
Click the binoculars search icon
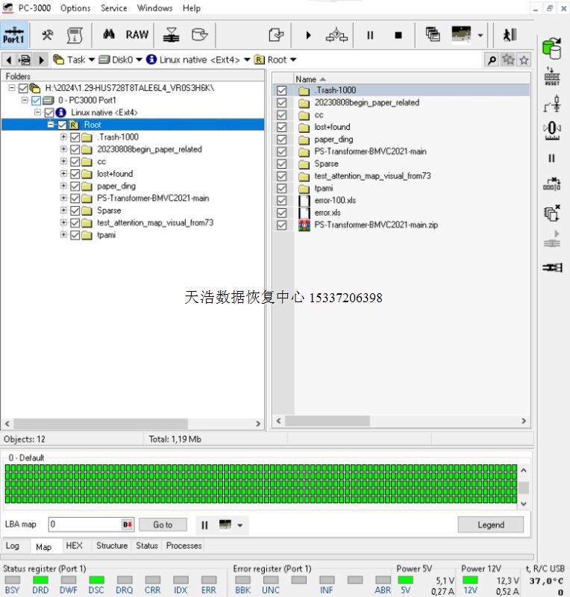click(x=109, y=35)
